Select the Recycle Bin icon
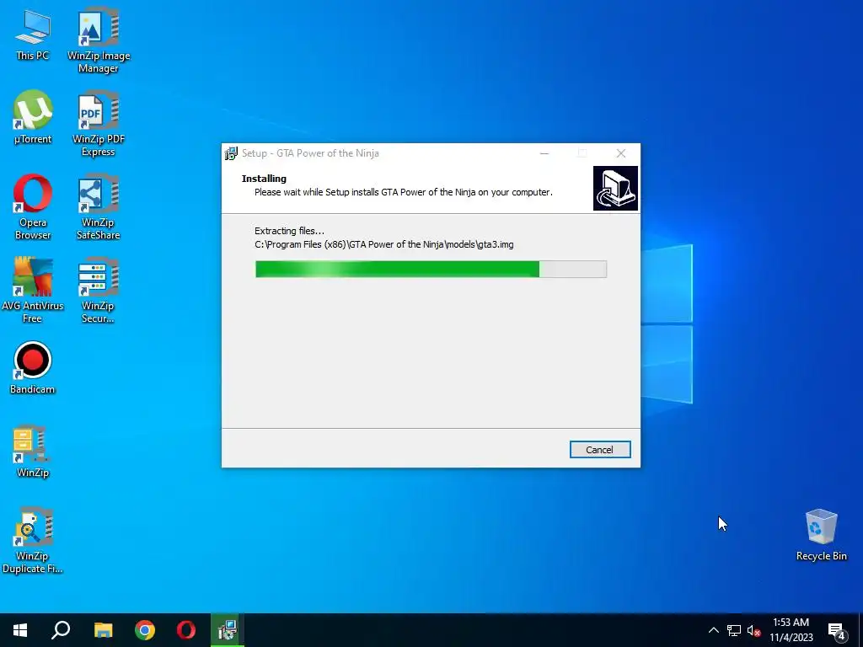 pos(821,535)
